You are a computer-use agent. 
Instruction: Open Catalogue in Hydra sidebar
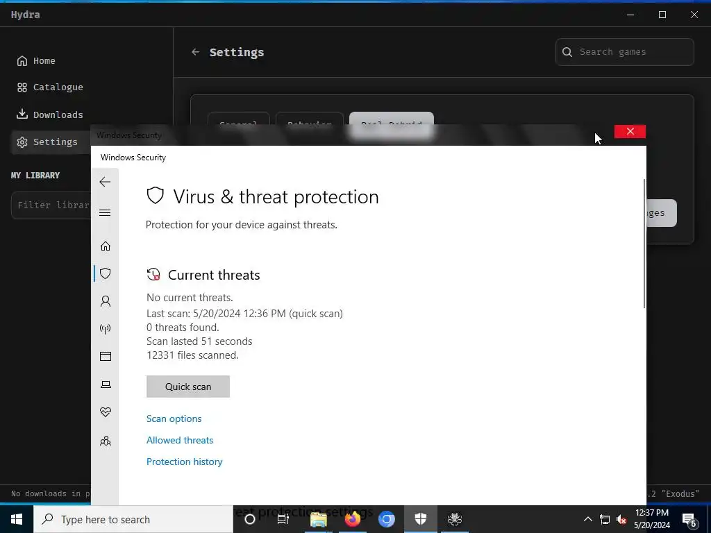tap(50, 87)
